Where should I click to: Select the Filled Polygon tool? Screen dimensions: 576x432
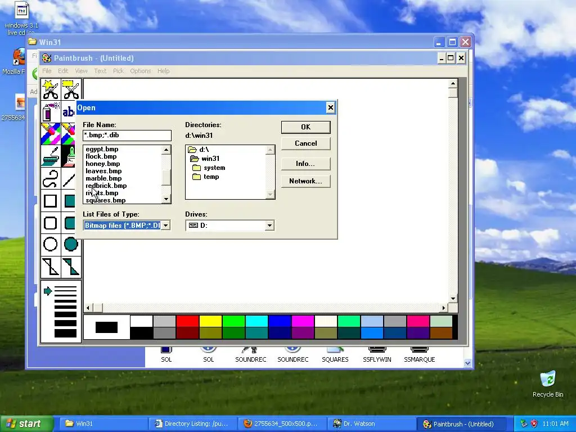(71, 267)
